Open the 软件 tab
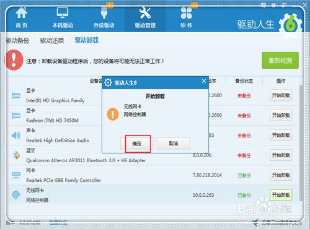310x229 pixels. 187,18
